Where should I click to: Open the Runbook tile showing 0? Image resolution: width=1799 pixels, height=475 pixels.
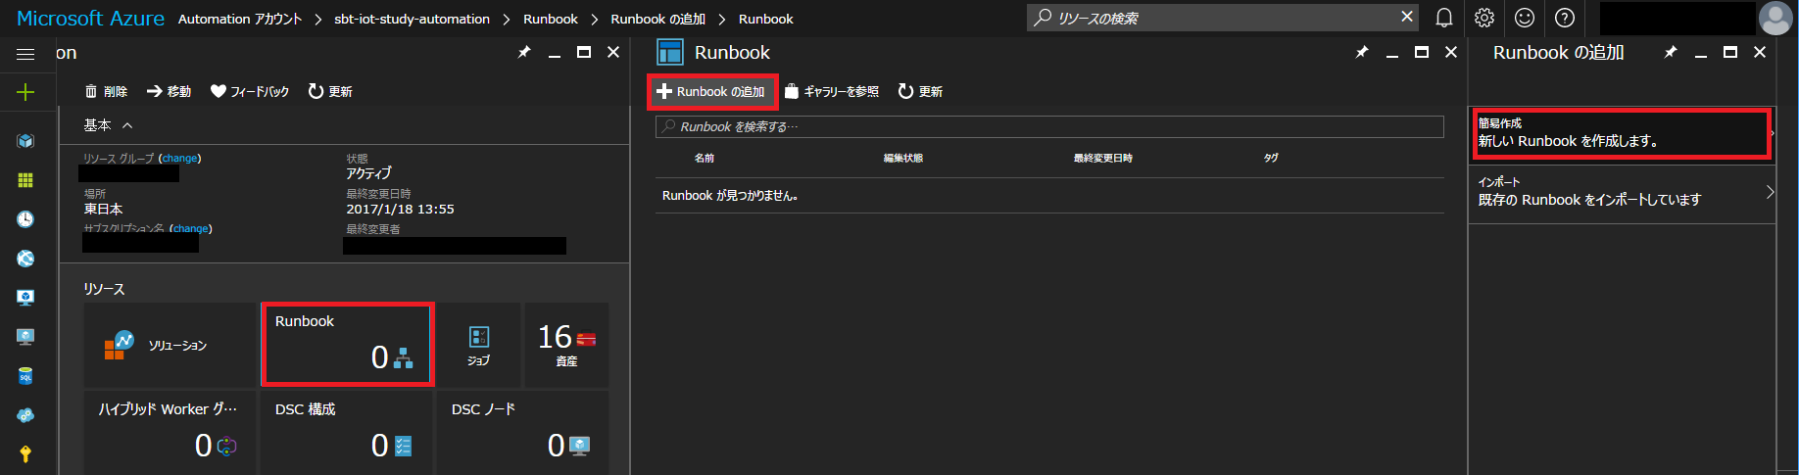(x=347, y=345)
